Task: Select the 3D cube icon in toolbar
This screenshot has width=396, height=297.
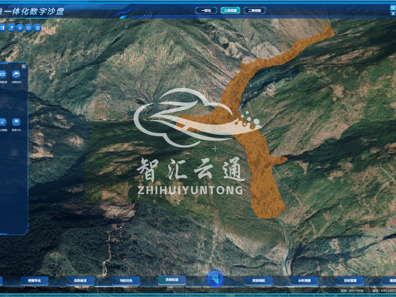Action: pos(20,28)
